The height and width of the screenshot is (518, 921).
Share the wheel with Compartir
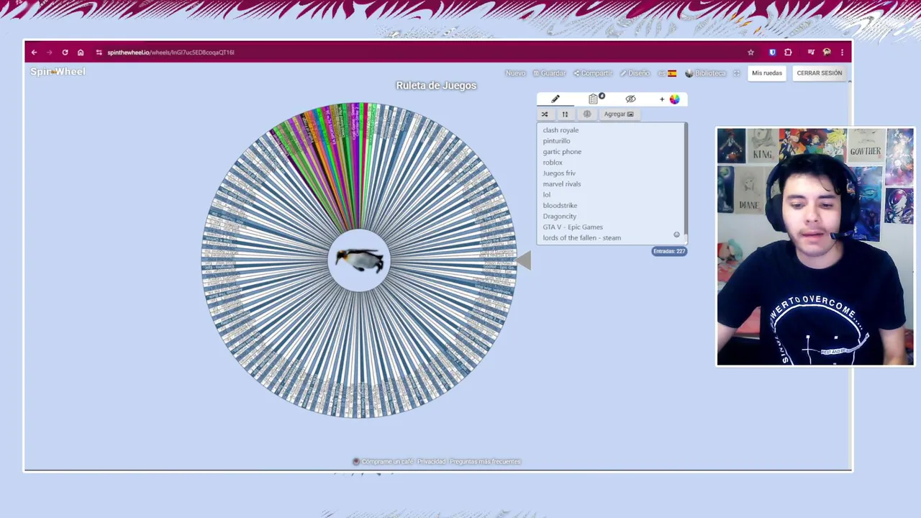click(x=592, y=73)
